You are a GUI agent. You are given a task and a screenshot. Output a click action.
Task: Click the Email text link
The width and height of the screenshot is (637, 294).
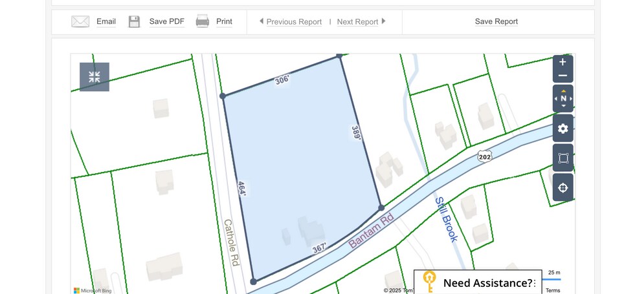[x=106, y=21]
